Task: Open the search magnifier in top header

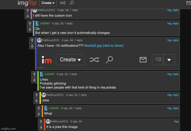Action: 71,3
